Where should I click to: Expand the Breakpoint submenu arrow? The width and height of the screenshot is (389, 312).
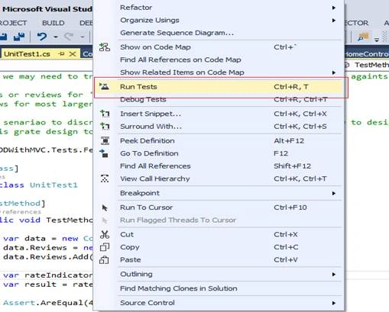[334, 193]
